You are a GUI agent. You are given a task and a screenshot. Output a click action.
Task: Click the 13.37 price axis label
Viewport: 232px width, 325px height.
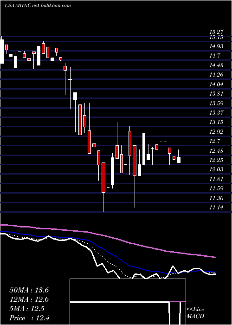point(216,112)
